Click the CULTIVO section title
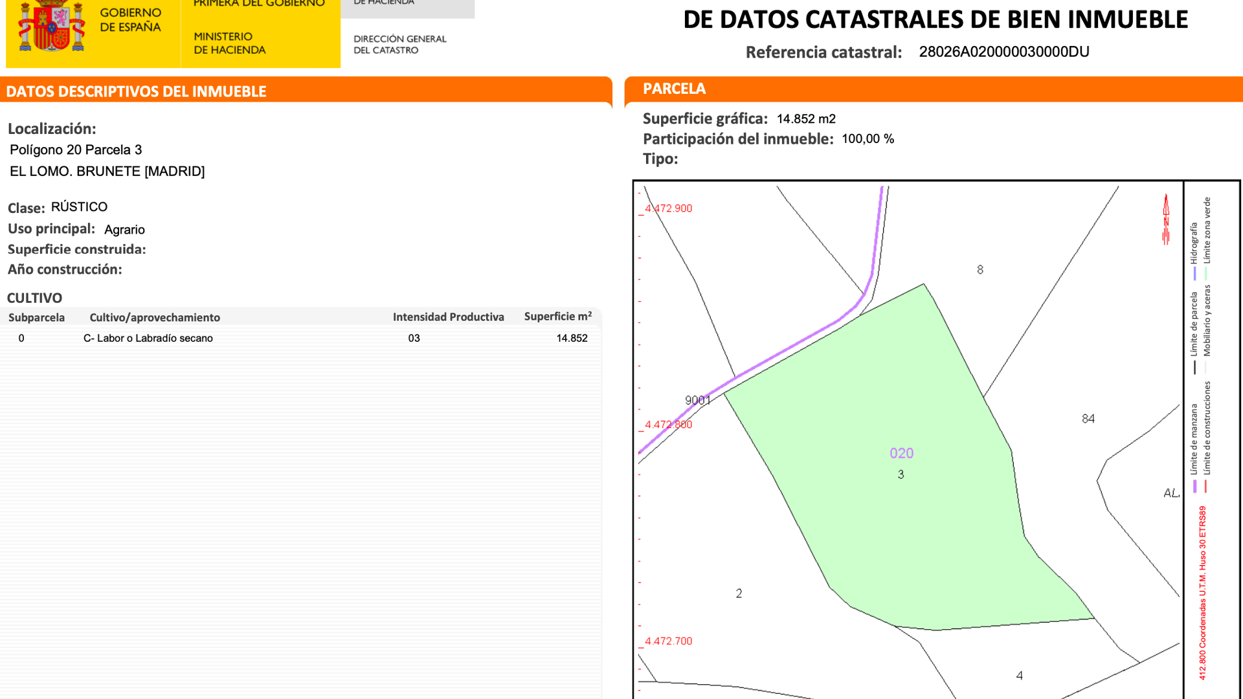This screenshot has width=1243, height=699. tap(34, 298)
